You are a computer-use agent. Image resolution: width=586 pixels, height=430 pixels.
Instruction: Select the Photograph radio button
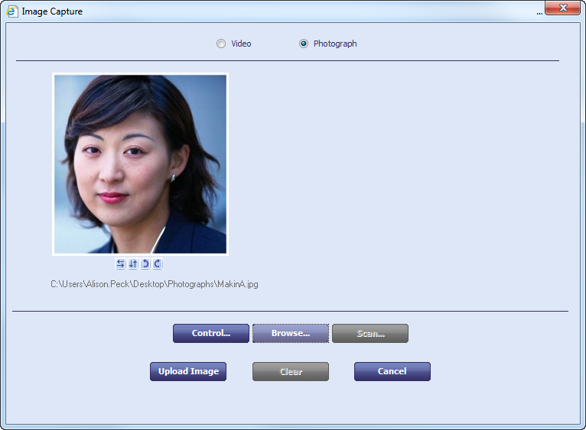304,44
